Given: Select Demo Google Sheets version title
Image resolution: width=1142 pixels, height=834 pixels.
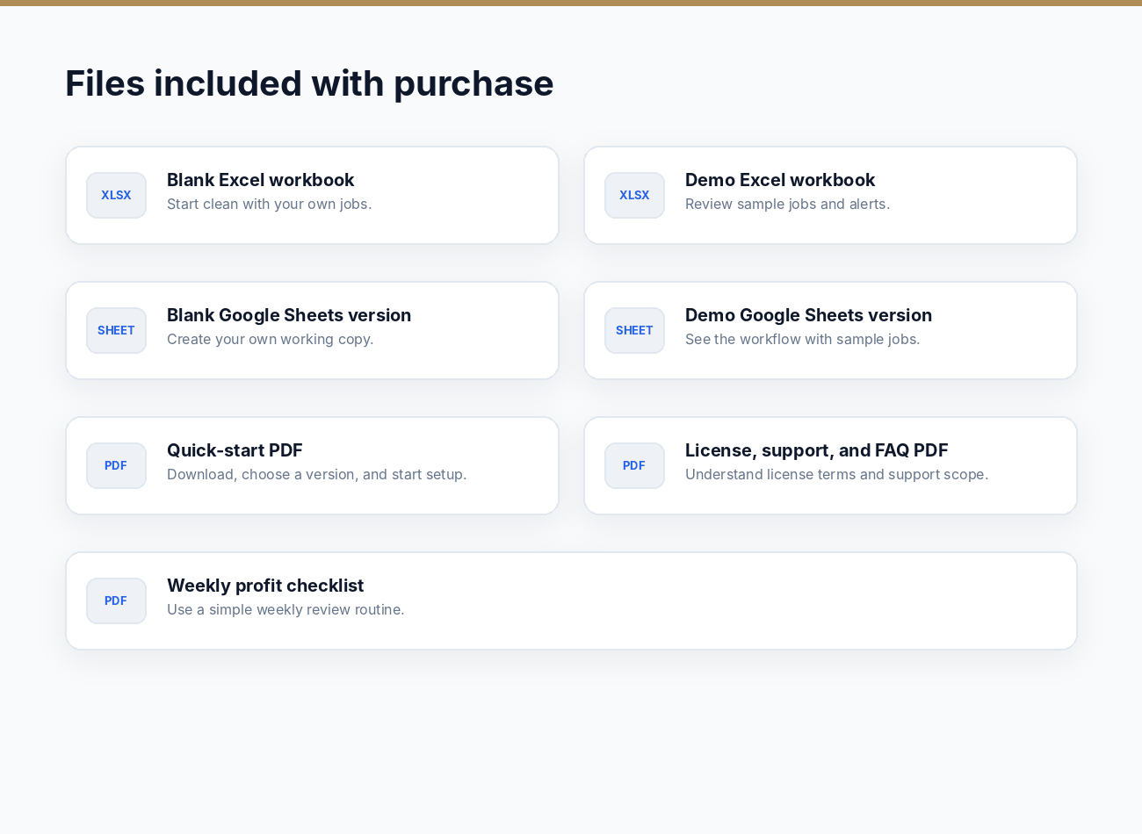Looking at the screenshot, I should tap(808, 315).
